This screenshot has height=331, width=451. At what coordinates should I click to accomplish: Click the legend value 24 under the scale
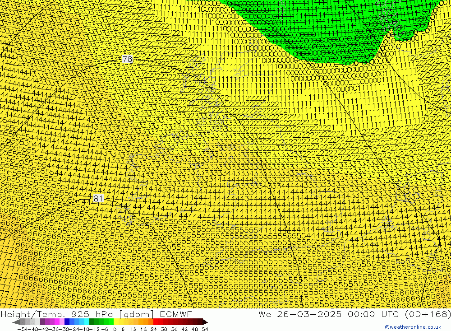tap(154, 329)
